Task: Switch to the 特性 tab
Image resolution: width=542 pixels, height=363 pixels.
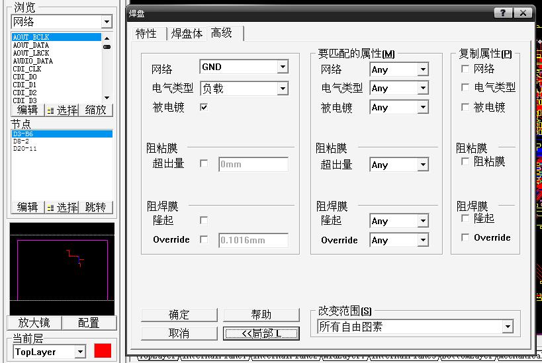Action: click(x=146, y=34)
